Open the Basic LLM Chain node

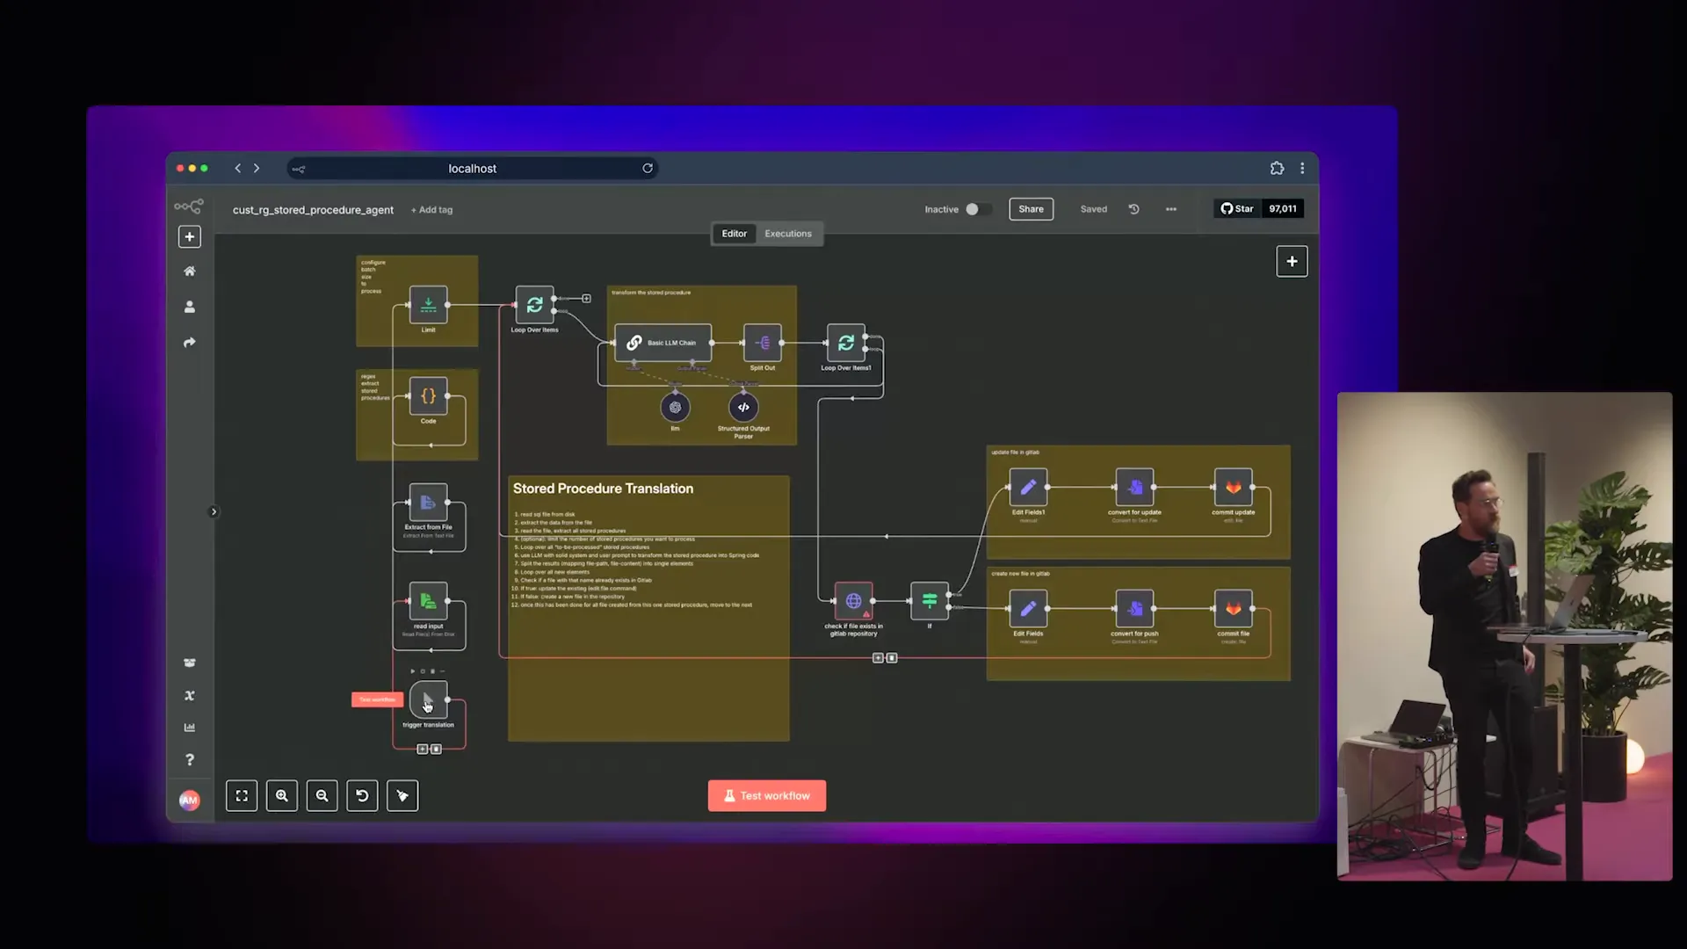pyautogui.click(x=662, y=343)
